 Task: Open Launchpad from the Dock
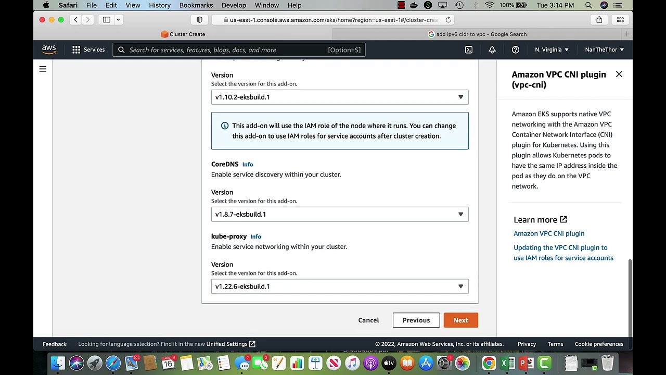[95, 363]
